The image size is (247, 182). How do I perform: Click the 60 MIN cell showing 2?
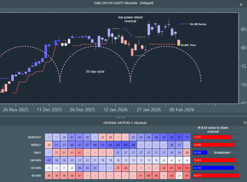point(133,176)
